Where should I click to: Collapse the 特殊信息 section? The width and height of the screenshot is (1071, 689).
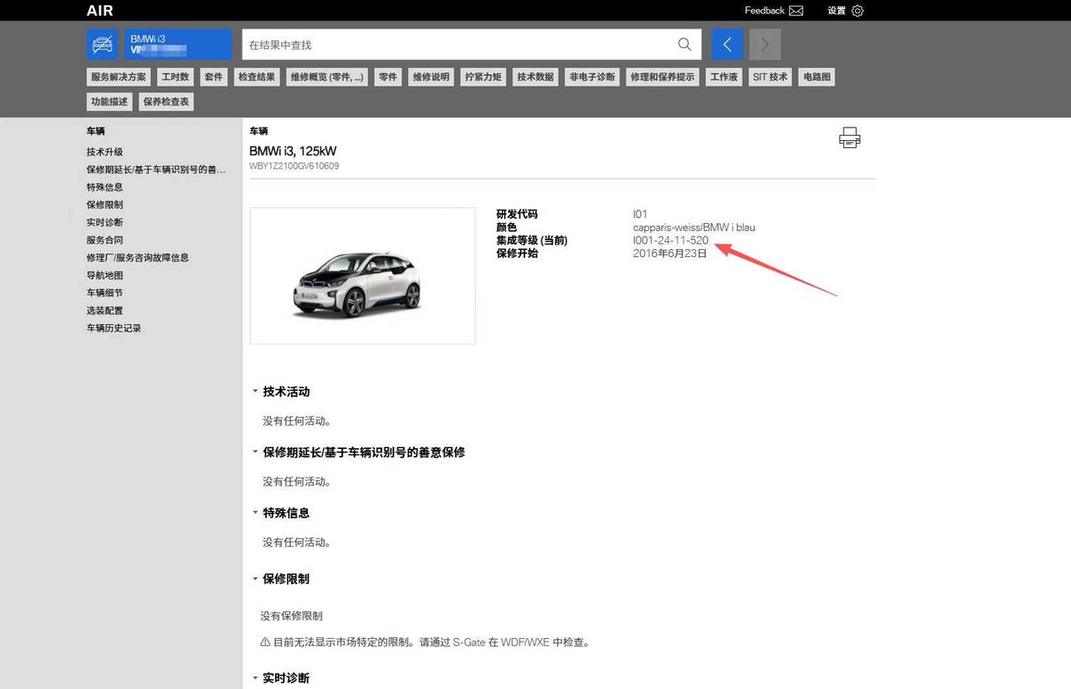[255, 513]
